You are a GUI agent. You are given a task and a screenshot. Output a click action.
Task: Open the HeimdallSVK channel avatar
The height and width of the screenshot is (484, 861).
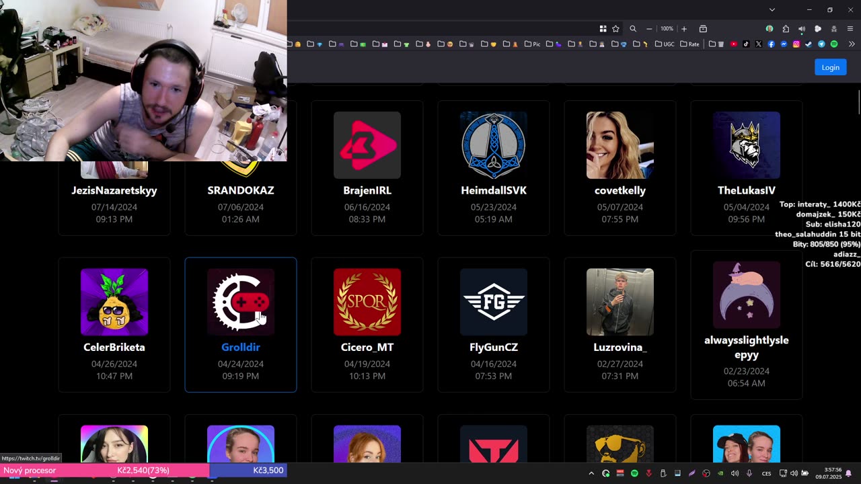(x=494, y=145)
